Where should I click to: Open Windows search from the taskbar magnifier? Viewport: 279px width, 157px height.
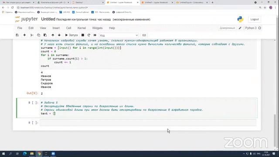coord(10,154)
